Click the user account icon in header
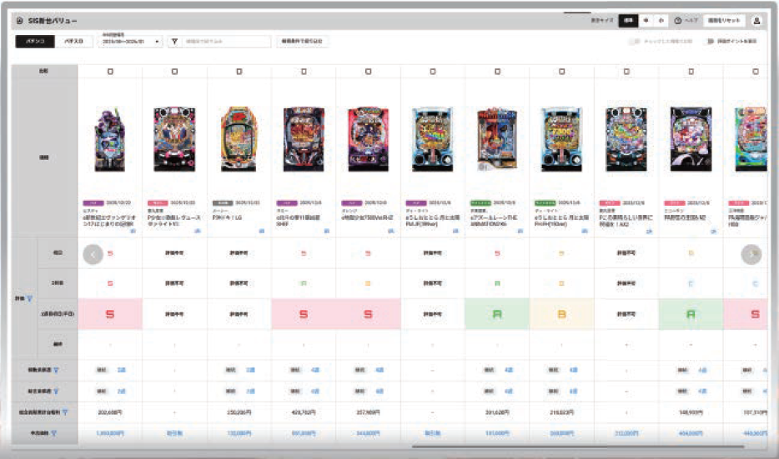This screenshot has height=459, width=779. [x=756, y=20]
